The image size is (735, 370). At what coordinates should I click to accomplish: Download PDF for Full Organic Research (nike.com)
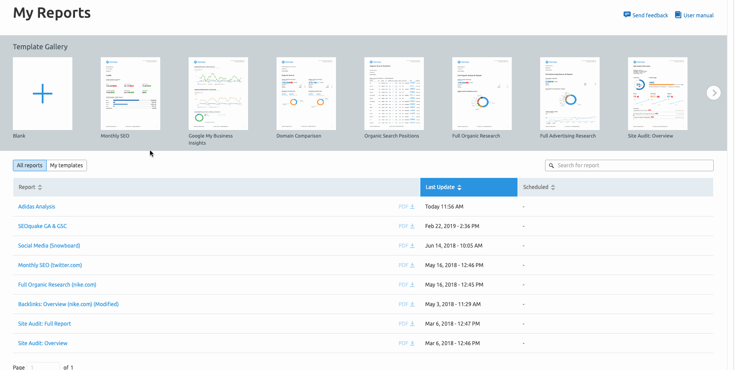click(x=407, y=285)
